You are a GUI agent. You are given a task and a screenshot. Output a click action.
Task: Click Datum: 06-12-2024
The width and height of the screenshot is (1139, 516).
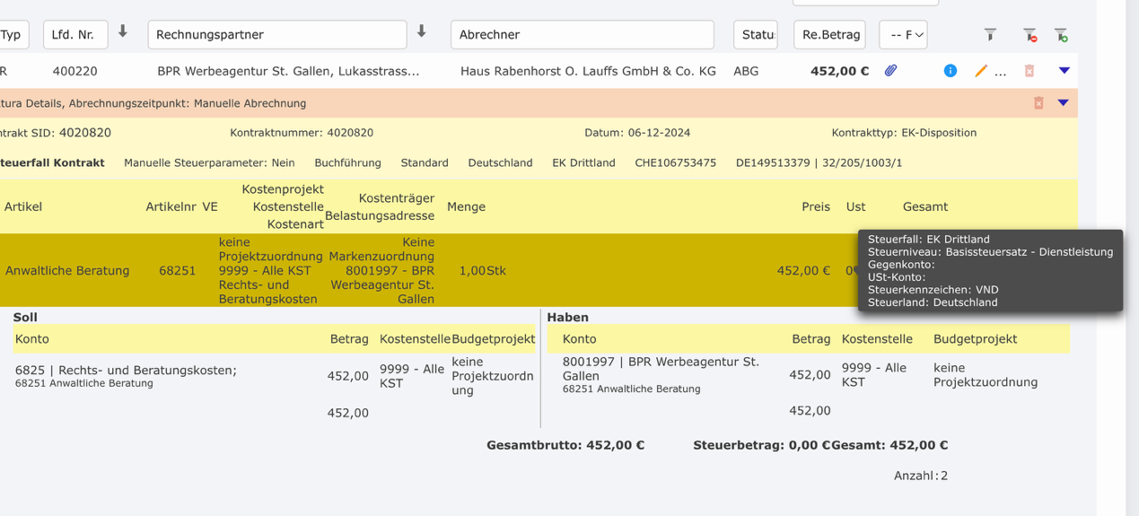click(637, 133)
